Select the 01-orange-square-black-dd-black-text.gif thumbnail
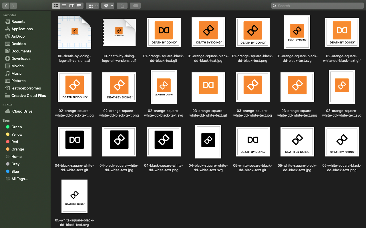 pyautogui.click(x=164, y=32)
